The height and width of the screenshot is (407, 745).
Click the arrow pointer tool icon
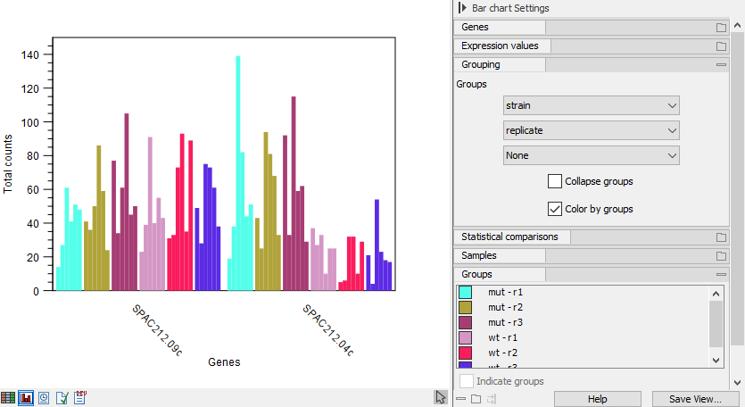click(x=440, y=397)
